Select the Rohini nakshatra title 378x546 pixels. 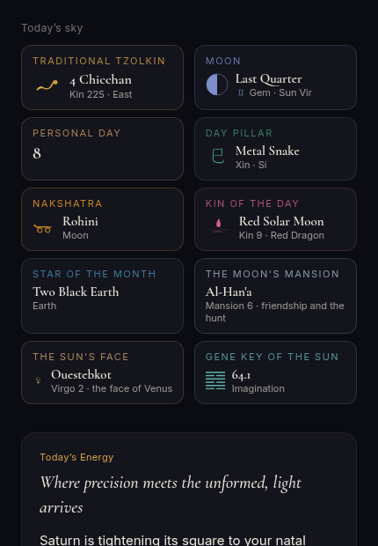(x=80, y=221)
